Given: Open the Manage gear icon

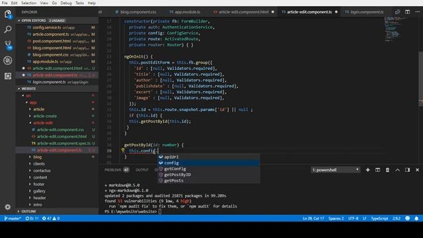Looking at the screenshot, I should (x=8, y=207).
